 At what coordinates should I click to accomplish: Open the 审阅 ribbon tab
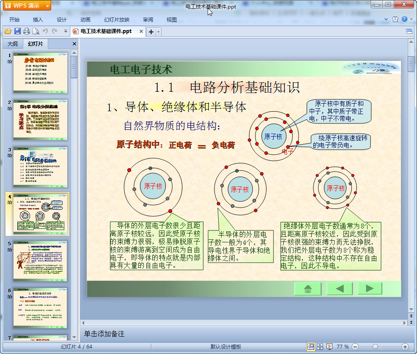pos(148,20)
